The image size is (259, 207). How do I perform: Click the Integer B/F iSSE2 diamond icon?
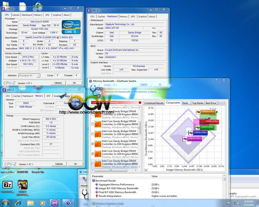pos(96,188)
